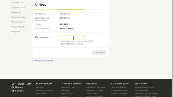Click the Вернуться в магазин link
Screen dimensions: 174x97
[x=44, y=60]
